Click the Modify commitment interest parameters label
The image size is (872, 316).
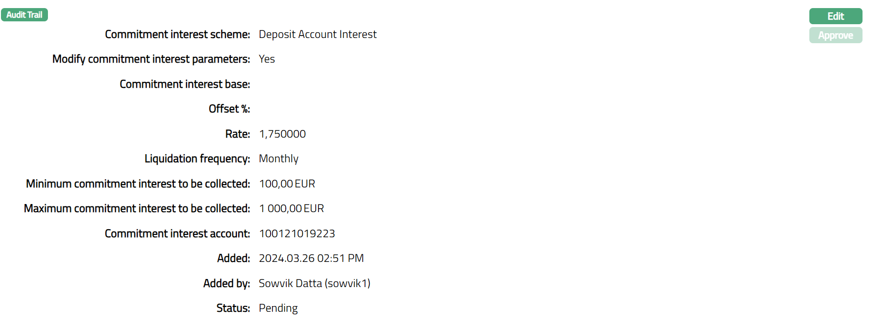(x=151, y=59)
